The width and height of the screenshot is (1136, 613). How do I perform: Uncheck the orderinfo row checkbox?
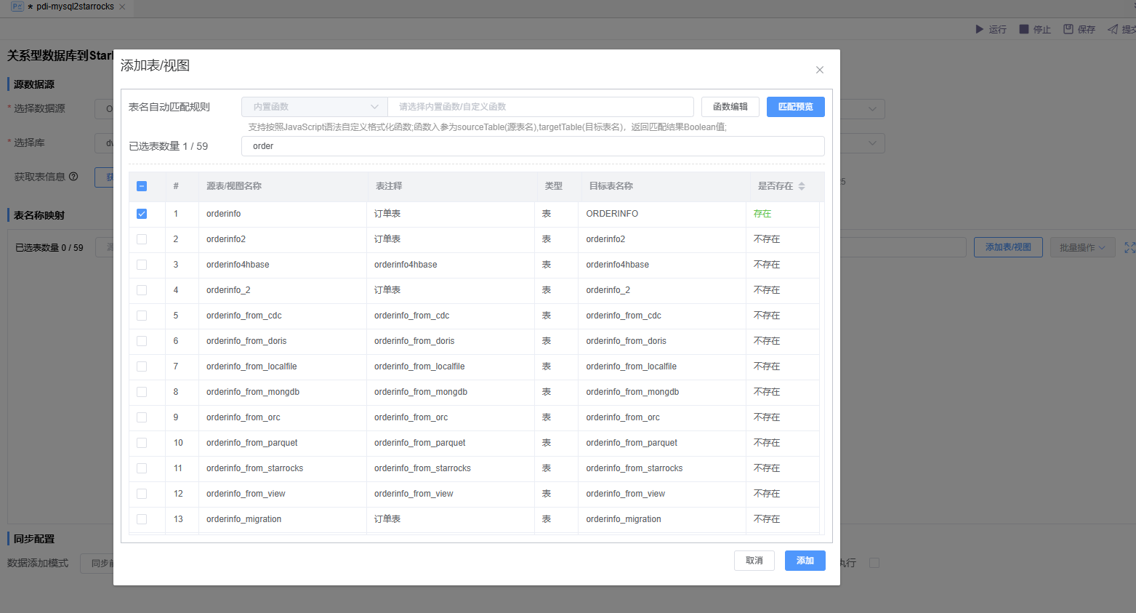[142, 214]
